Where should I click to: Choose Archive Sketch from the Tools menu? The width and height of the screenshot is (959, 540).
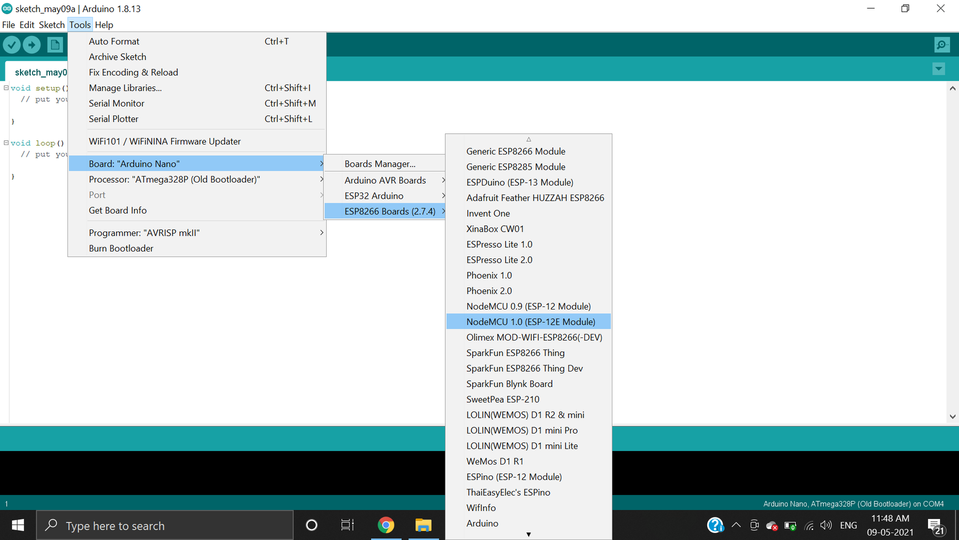pos(118,57)
